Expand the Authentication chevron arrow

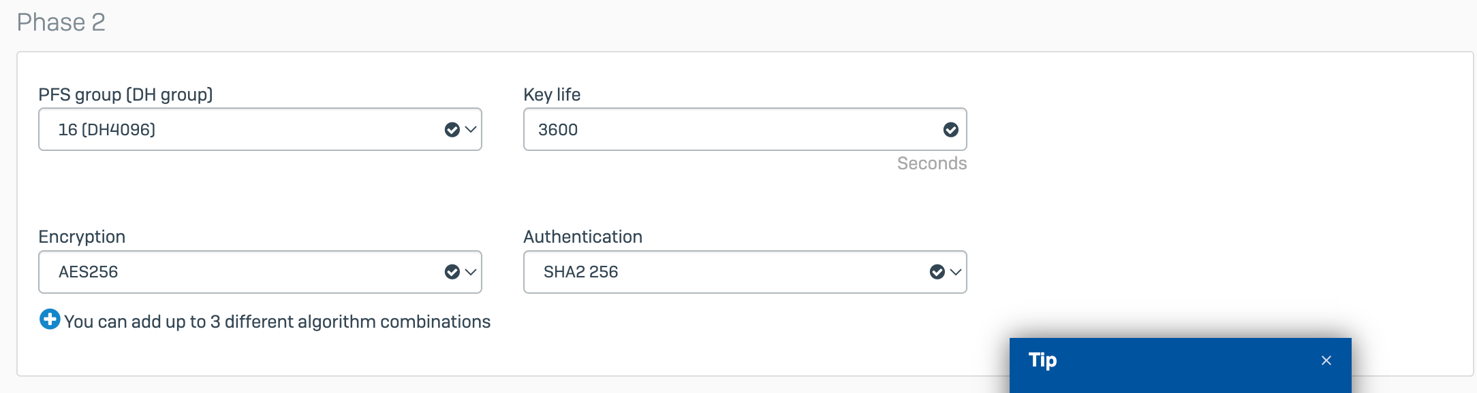tap(956, 272)
